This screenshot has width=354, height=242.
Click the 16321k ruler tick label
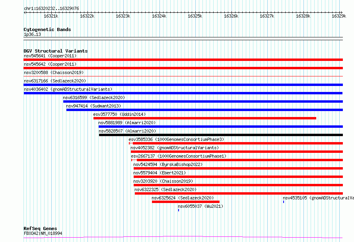[x=51, y=16]
